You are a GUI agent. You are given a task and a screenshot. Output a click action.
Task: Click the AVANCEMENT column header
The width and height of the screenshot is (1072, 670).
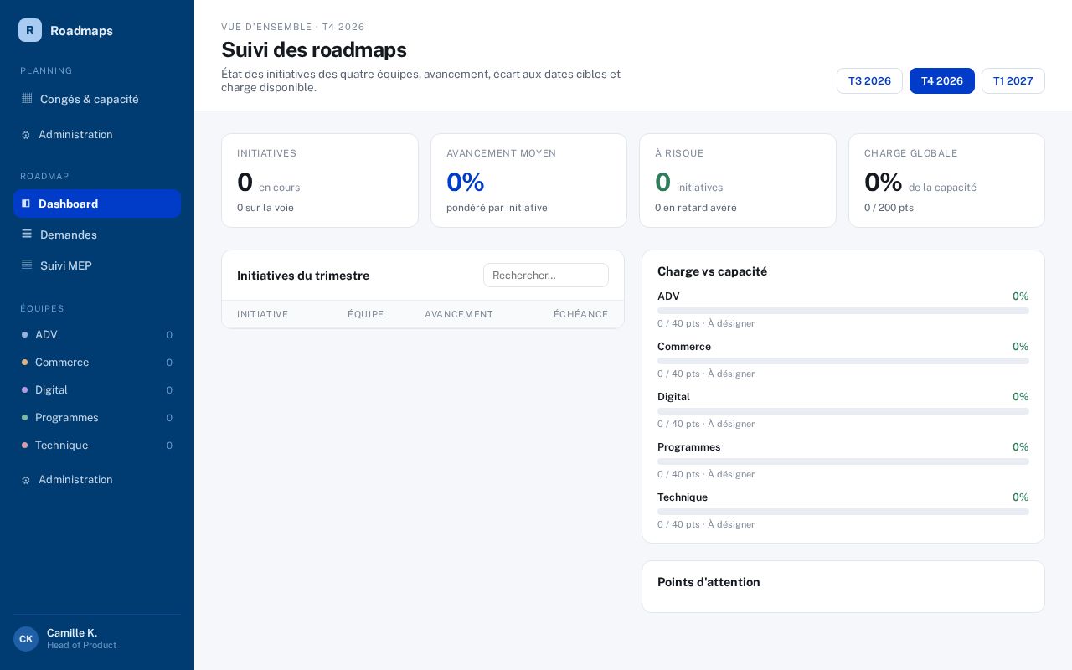[x=459, y=314]
